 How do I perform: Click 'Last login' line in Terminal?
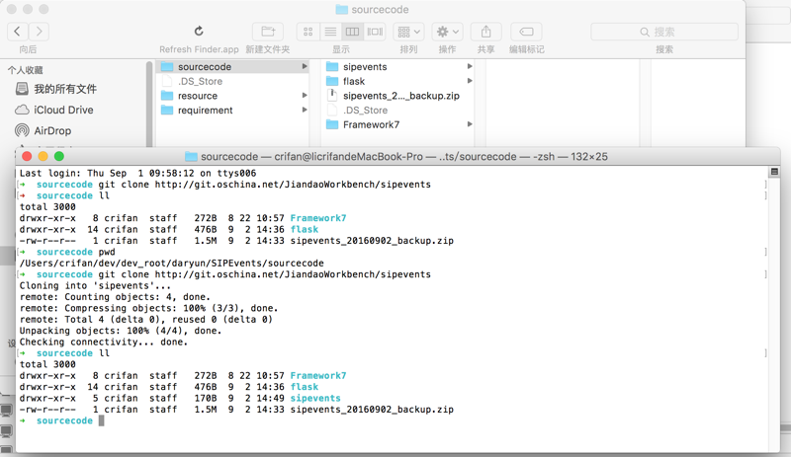[137, 174]
